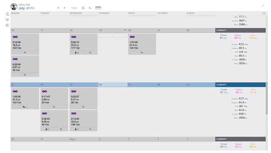Click kettlebell x5 icon on 2:13:46 ride
The image size is (271, 153).
point(76,129)
